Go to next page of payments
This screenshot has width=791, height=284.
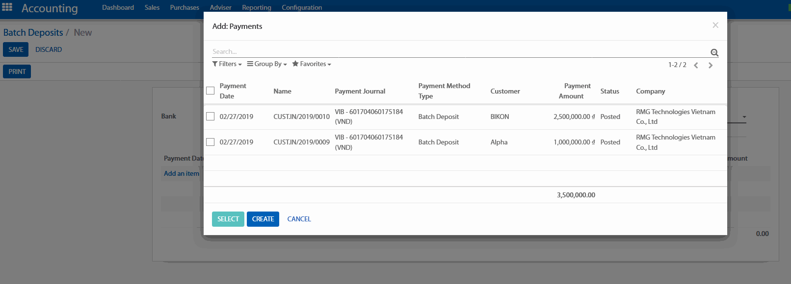pyautogui.click(x=710, y=65)
